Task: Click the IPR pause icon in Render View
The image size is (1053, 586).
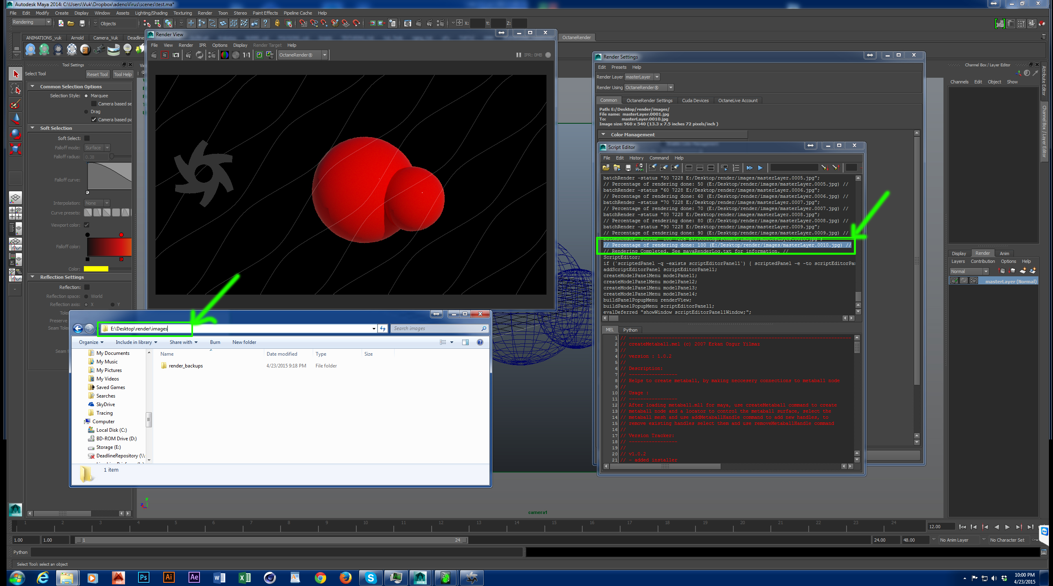Action: 518,55
